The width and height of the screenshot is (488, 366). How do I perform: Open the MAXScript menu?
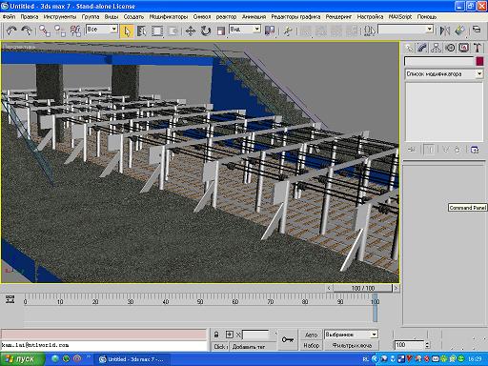[x=399, y=17]
